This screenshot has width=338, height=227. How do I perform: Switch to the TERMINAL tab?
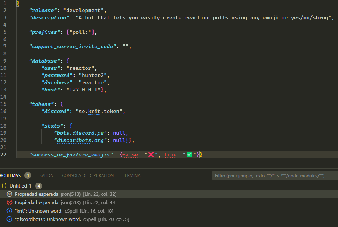132,175
